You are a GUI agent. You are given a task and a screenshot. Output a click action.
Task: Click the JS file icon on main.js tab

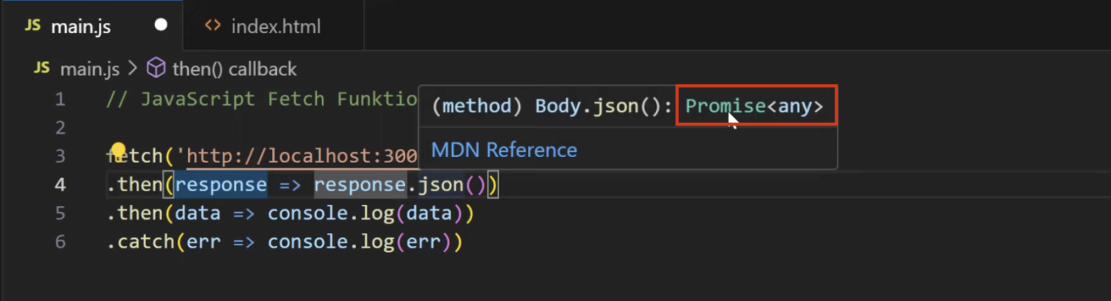coord(33,26)
